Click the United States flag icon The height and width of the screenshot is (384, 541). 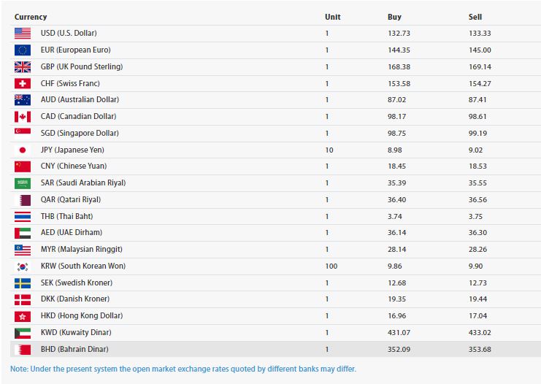coord(23,33)
